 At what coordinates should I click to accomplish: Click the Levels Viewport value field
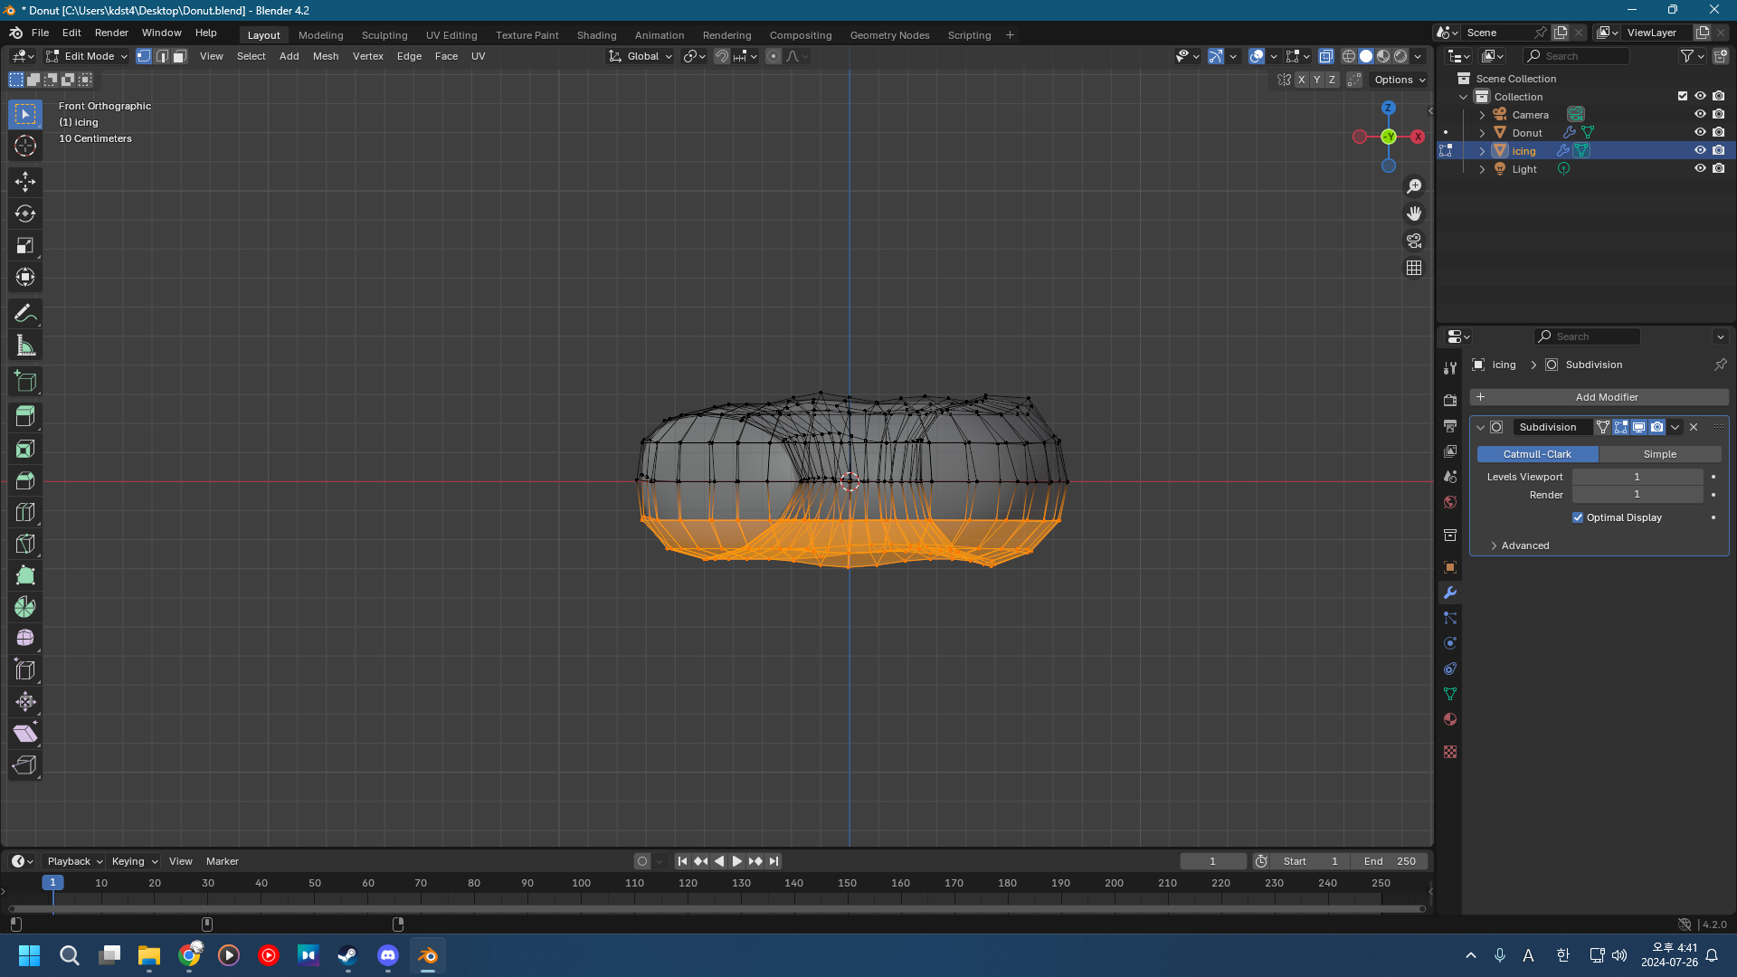[1637, 477]
